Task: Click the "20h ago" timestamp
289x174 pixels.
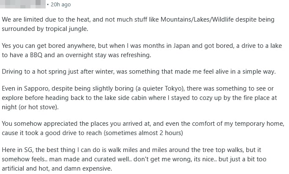Action: 61,5
